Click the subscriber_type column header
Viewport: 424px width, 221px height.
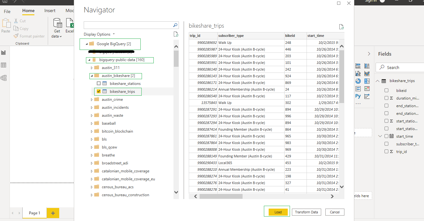pos(251,36)
